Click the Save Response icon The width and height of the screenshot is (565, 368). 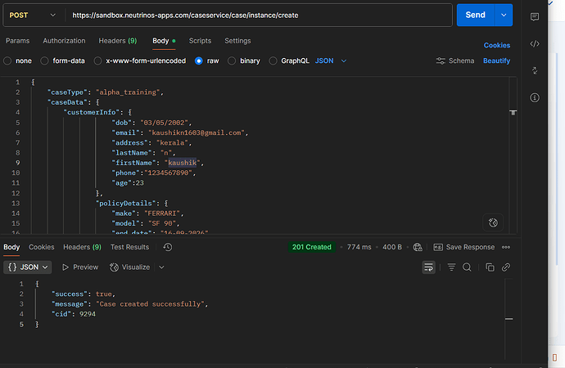[x=438, y=247]
